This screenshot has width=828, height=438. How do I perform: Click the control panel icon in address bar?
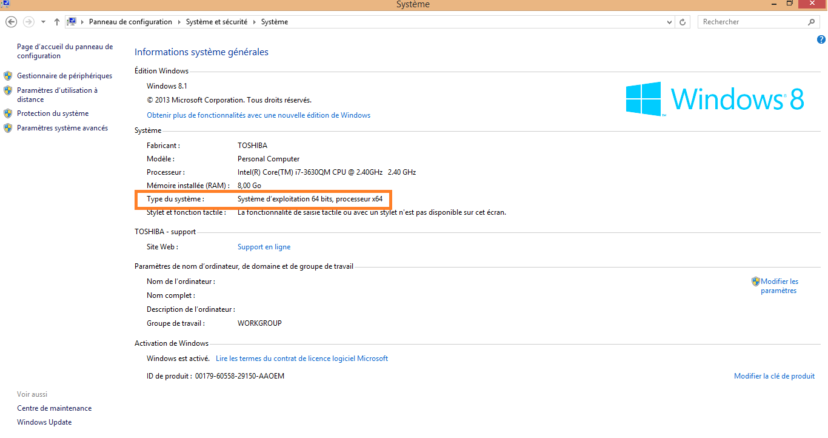click(x=72, y=22)
